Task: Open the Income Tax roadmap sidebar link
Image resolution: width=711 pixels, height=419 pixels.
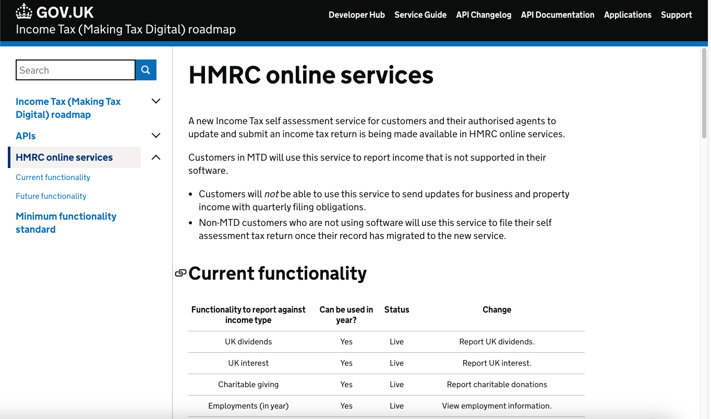Action: 68,108
